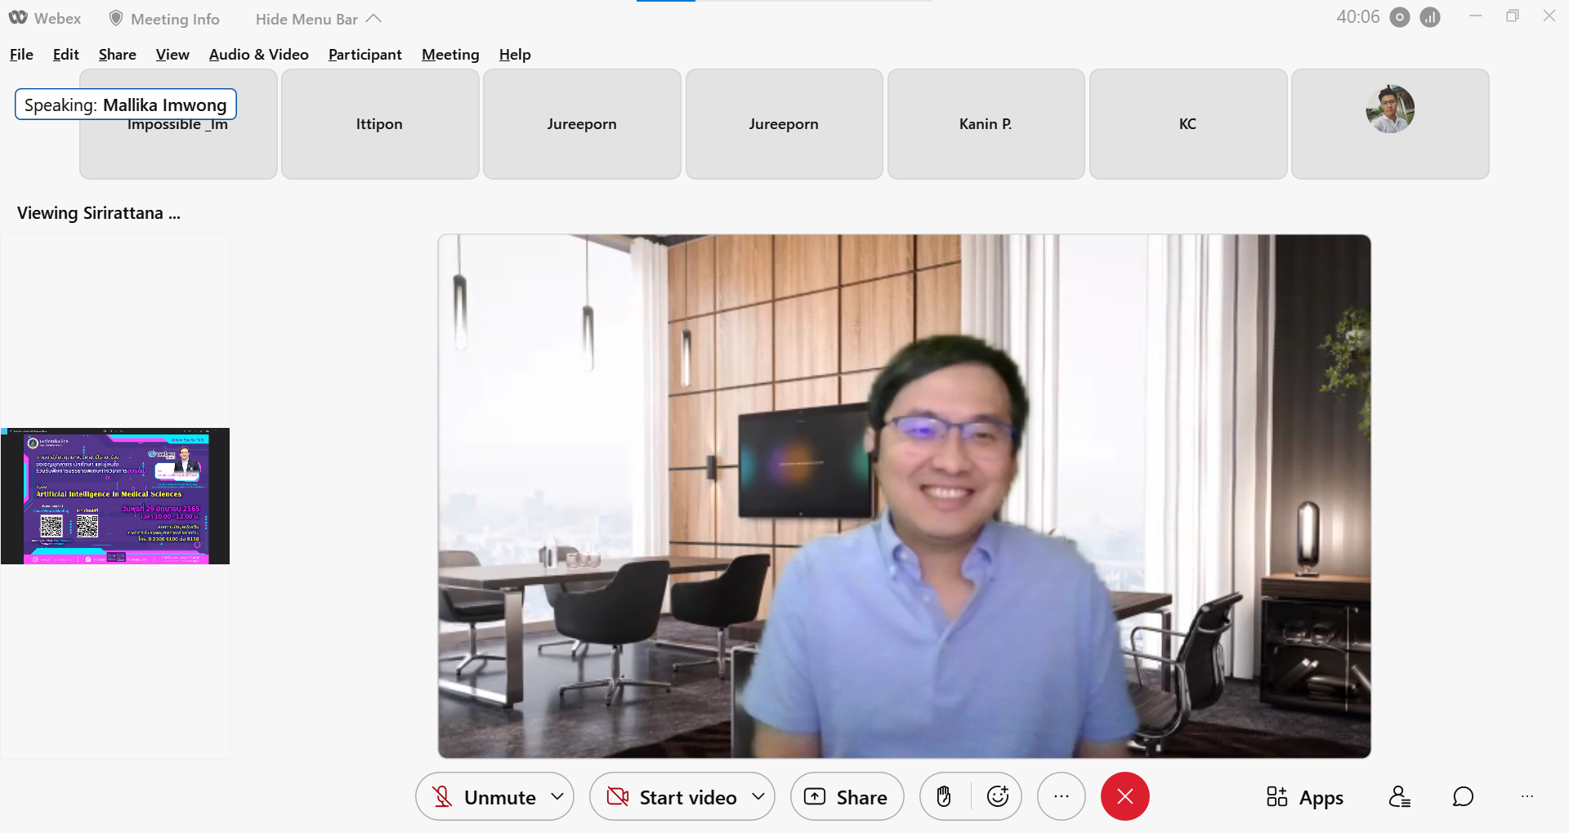Open the Apps button
The height and width of the screenshot is (833, 1569).
coord(1304,797)
